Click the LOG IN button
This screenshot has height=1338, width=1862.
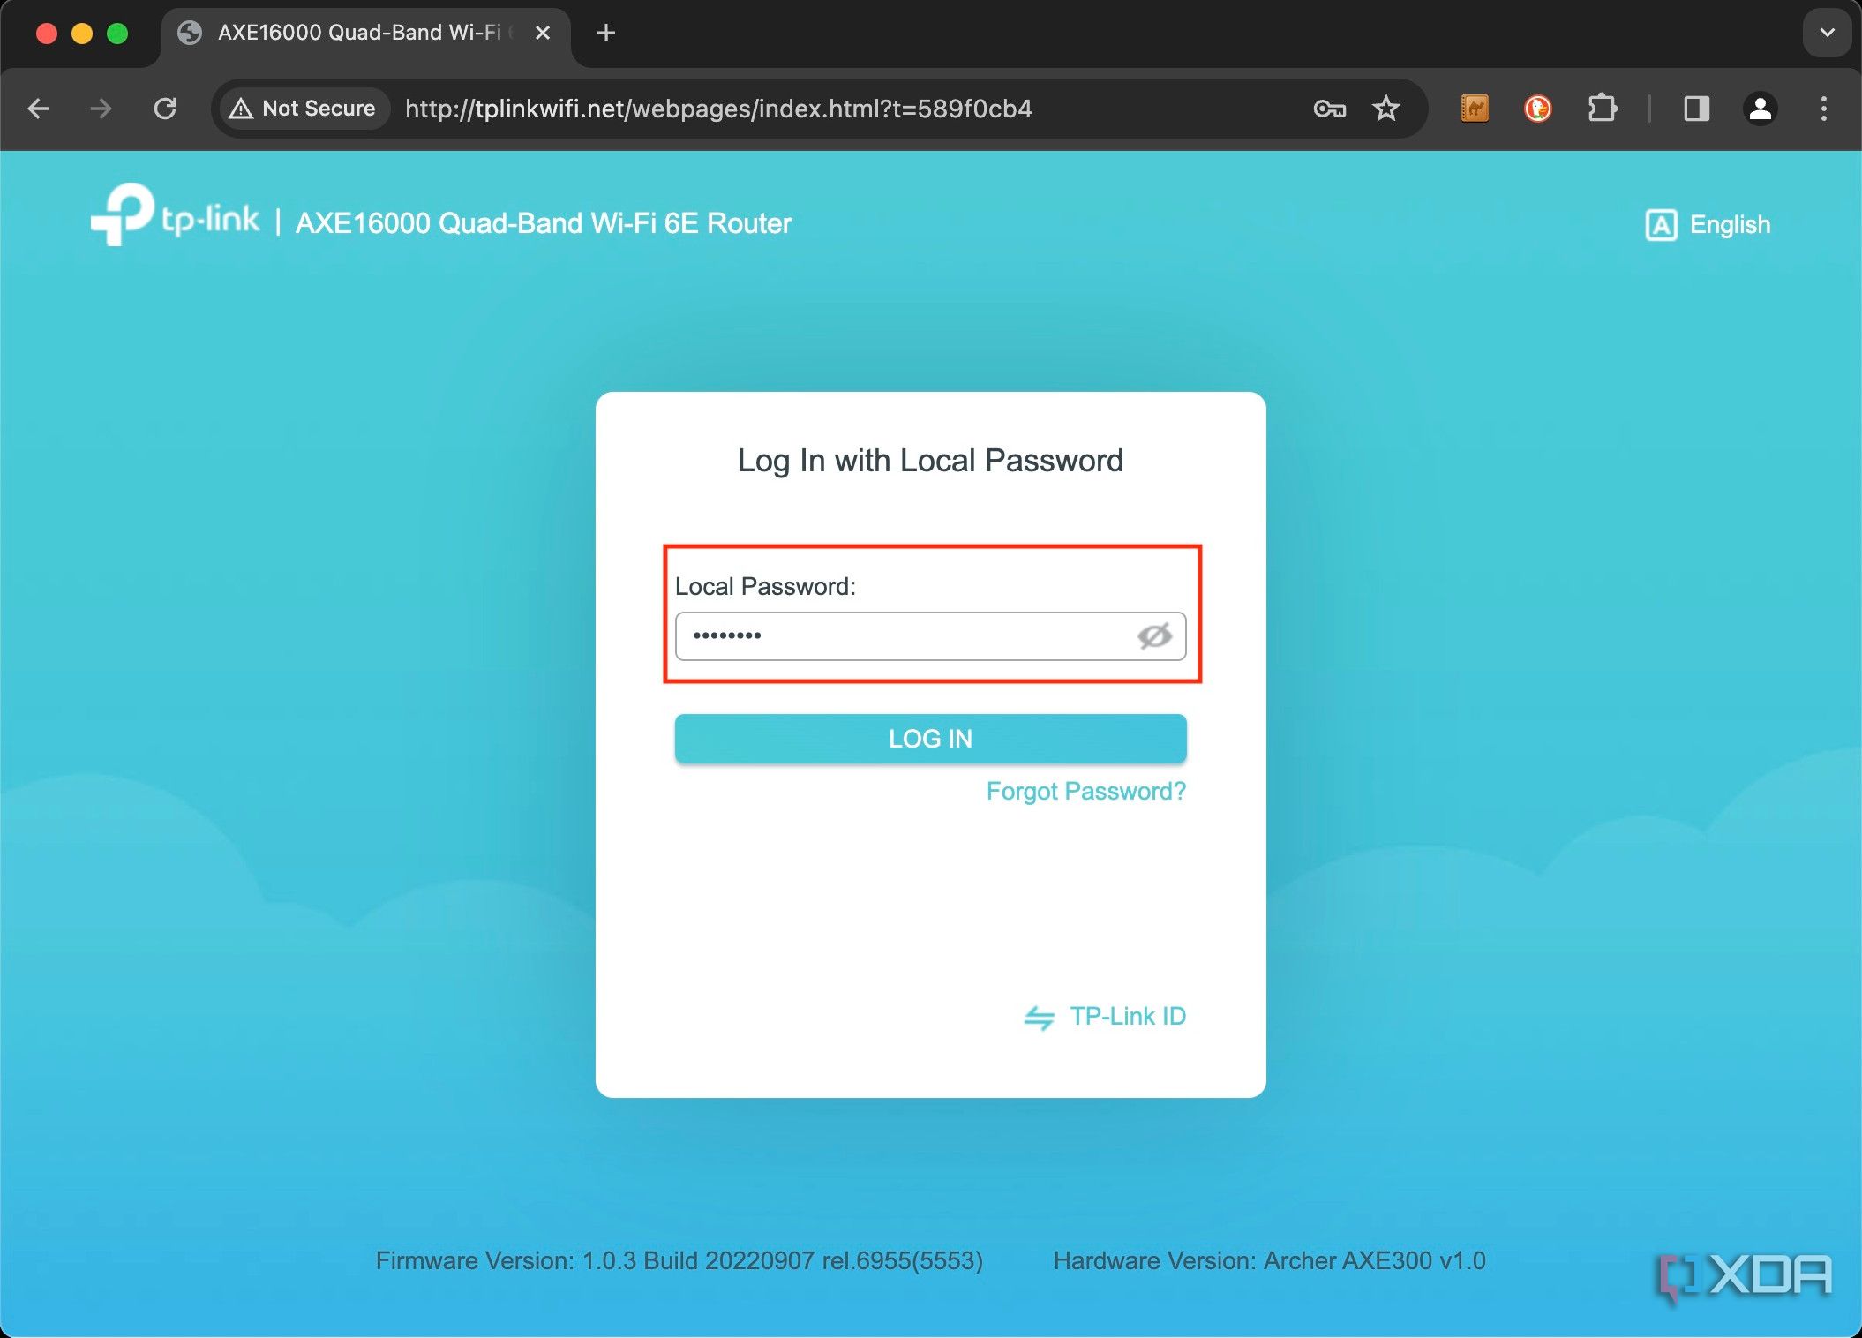tap(929, 739)
